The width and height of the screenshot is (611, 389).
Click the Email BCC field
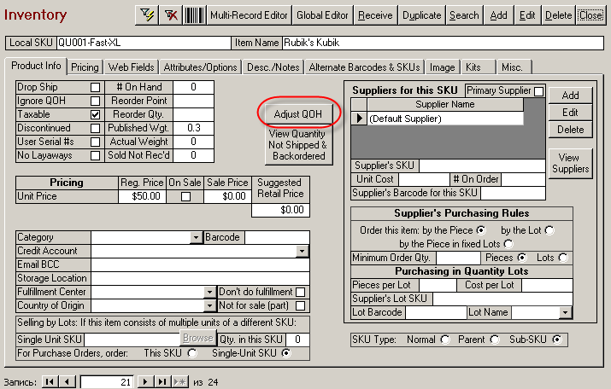pyautogui.click(x=200, y=264)
